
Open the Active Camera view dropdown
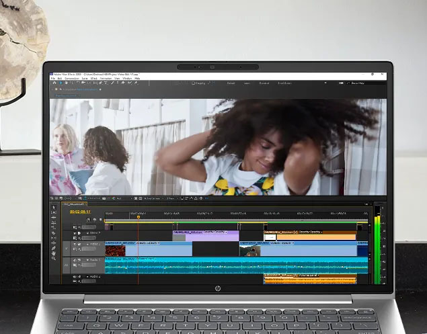[x=153, y=198]
